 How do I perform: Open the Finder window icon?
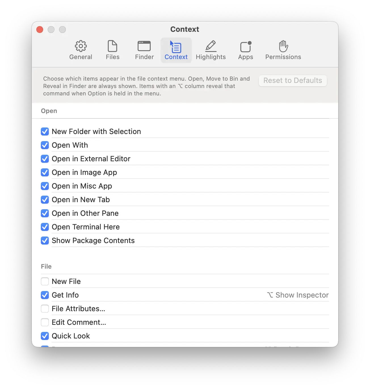pos(144,46)
